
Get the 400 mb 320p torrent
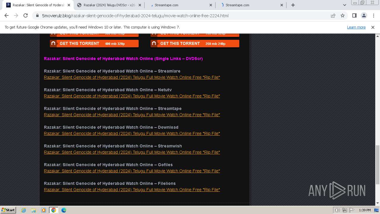94,43
